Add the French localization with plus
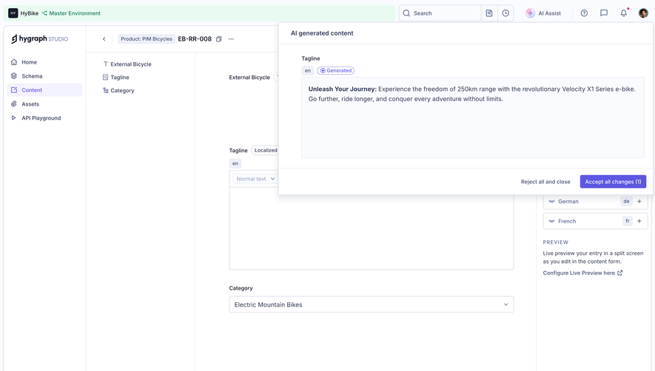The width and height of the screenshot is (655, 371). (639, 221)
